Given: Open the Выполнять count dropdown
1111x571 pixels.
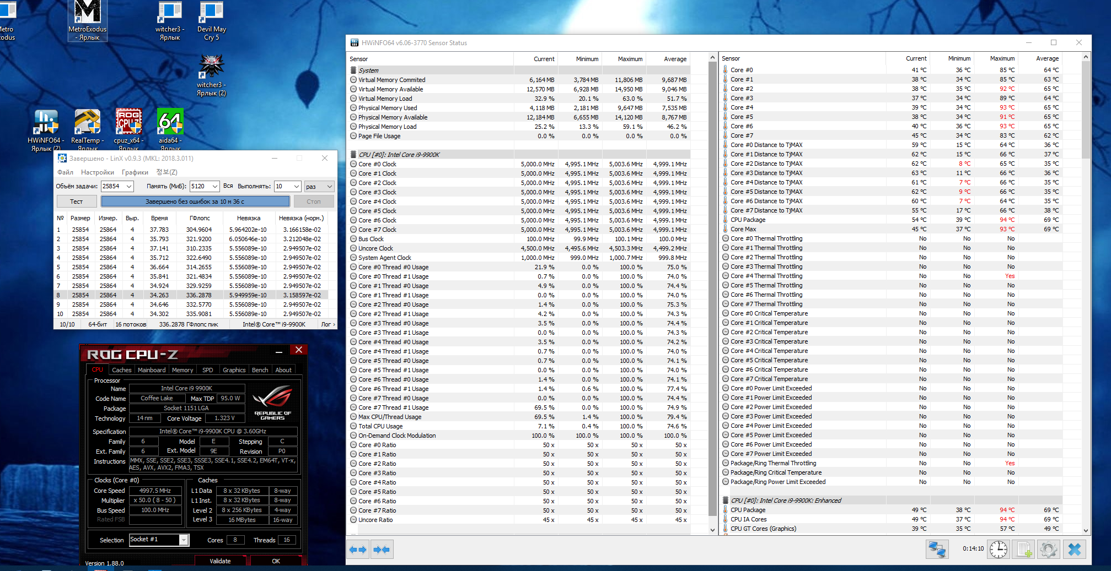Looking at the screenshot, I should tap(297, 186).
